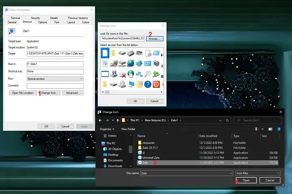This screenshot has width=292, height=194.
Task: Pick the red power button icon
Action: tap(156, 84)
